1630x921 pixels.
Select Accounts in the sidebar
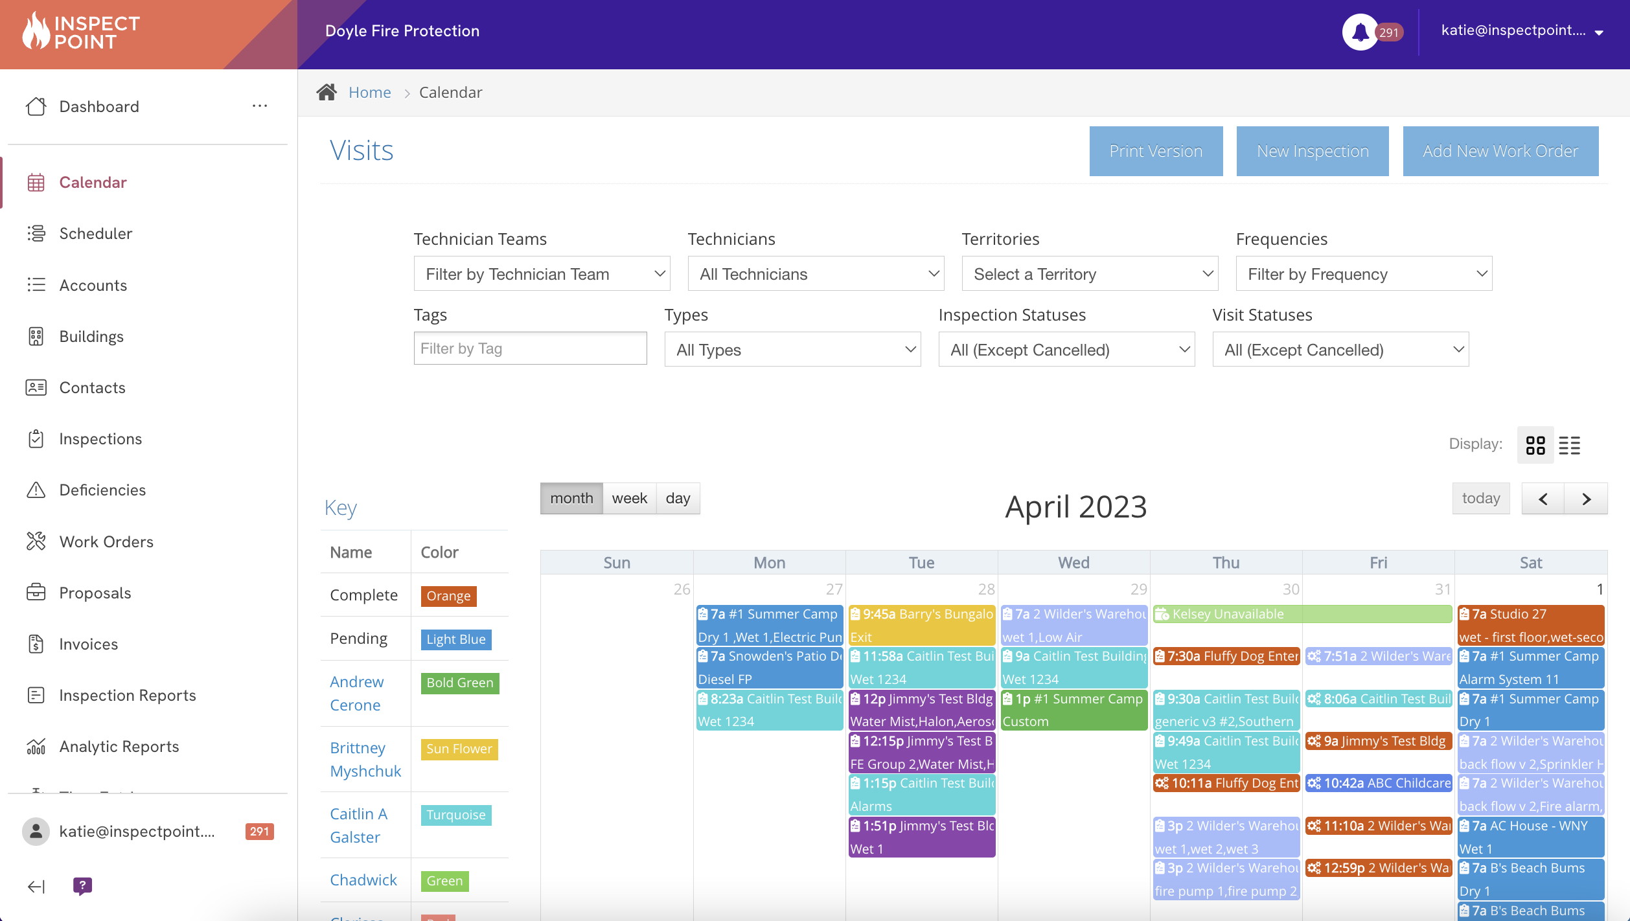point(93,285)
